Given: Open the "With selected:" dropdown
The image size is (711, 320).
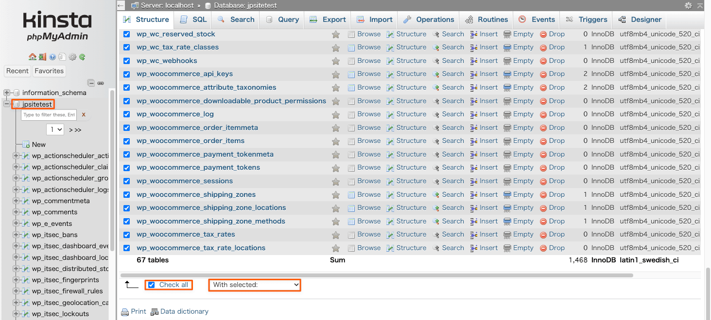Looking at the screenshot, I should point(255,285).
